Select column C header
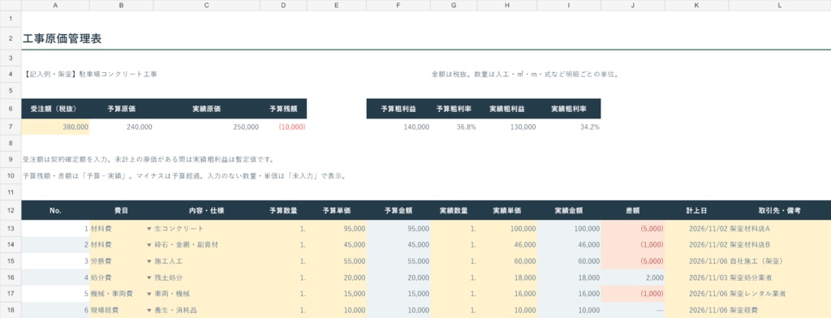This screenshot has width=831, height=318. [x=207, y=6]
